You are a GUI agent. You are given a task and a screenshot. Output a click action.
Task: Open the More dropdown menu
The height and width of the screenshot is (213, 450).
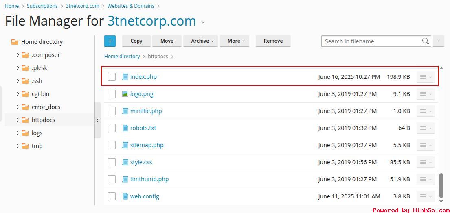(x=234, y=41)
